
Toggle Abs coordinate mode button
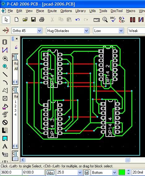(x=50, y=173)
